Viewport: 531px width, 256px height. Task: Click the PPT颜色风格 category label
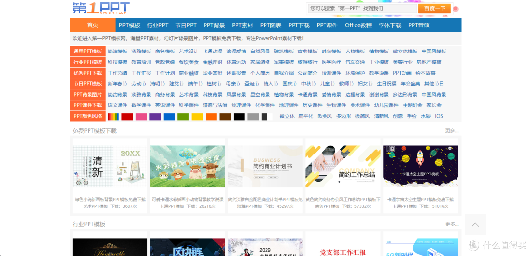(x=88, y=116)
